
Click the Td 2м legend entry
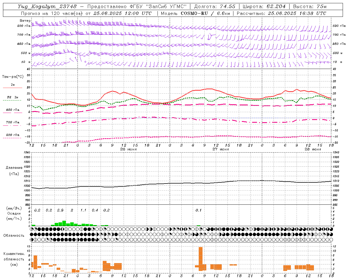tap(13, 97)
